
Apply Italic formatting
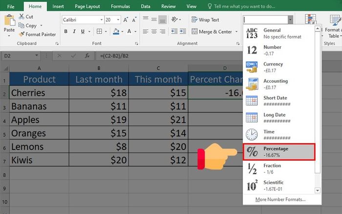point(75,32)
